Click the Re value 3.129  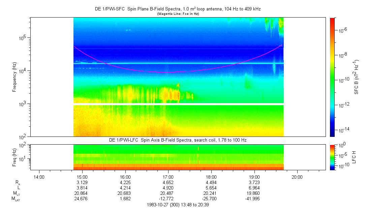82,182
